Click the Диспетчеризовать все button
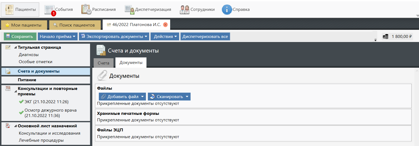419x146 pixels. pos(205,37)
